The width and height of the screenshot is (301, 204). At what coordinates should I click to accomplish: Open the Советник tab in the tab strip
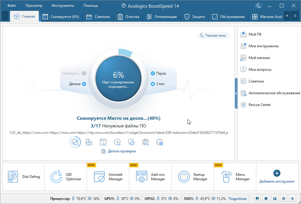point(98,17)
